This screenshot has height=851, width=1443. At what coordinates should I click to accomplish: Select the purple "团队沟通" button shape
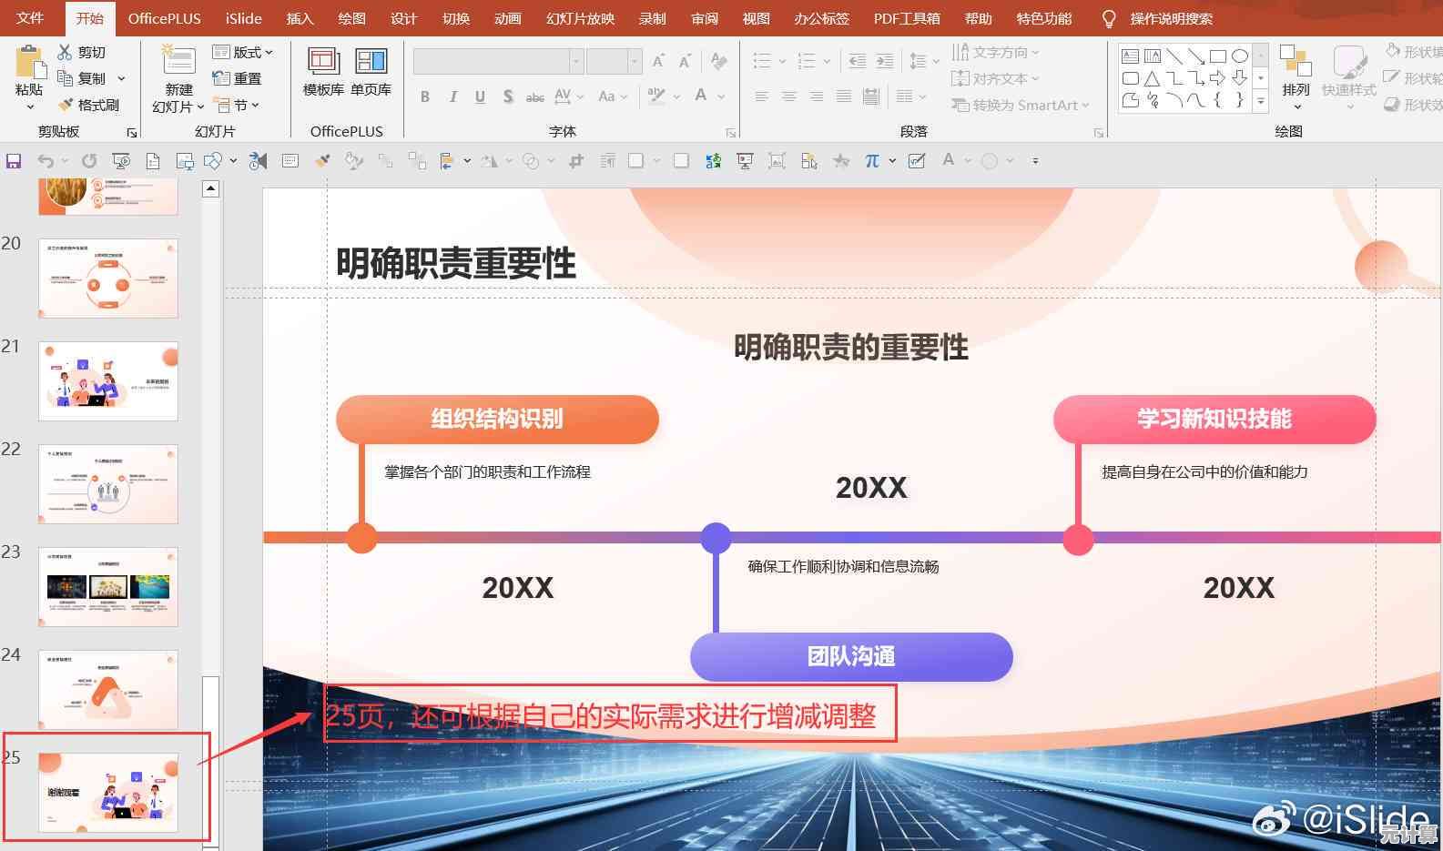point(851,656)
